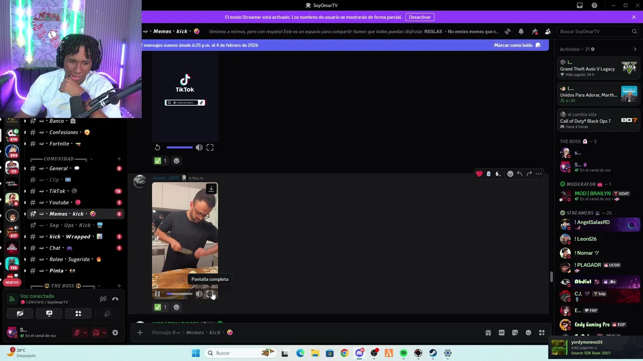Open the gift Nitro icon
Image resolution: width=643 pixels, height=361 pixels.
coord(488,332)
